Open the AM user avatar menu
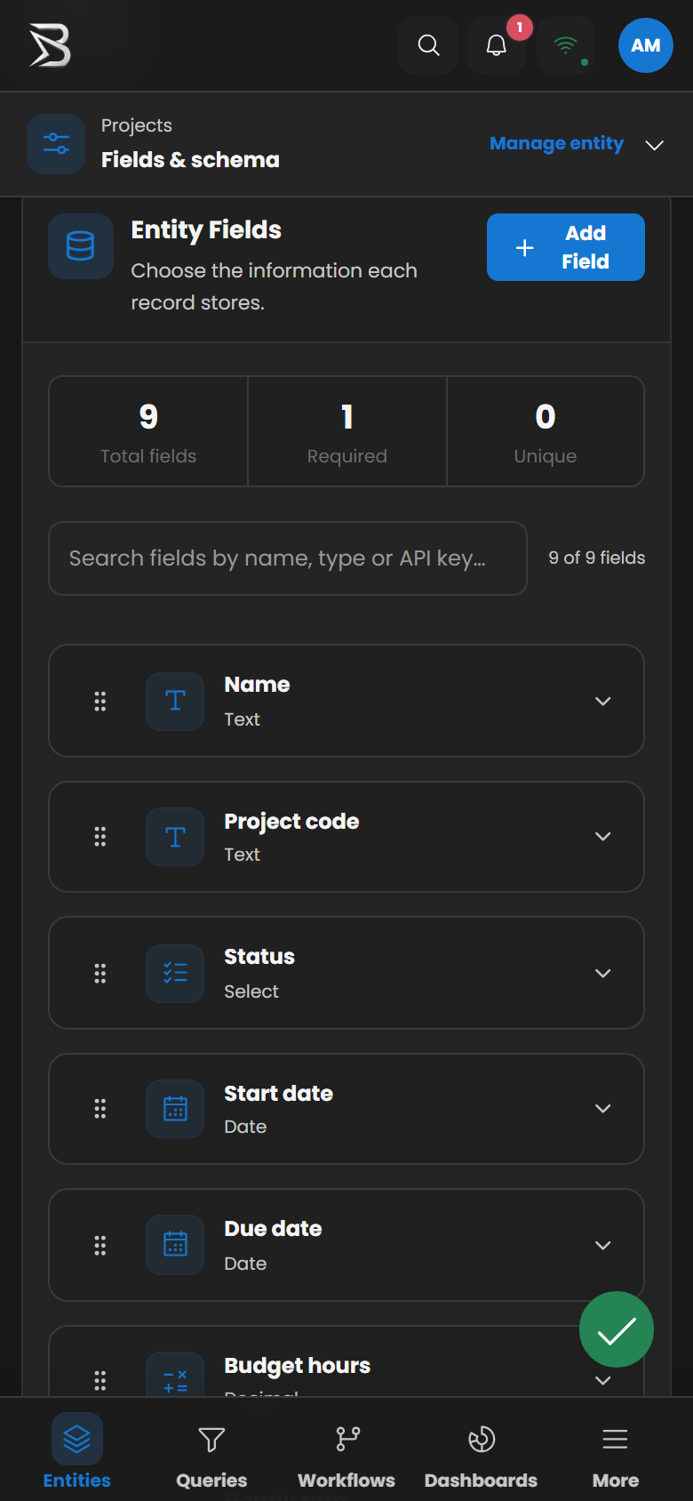 pos(646,45)
